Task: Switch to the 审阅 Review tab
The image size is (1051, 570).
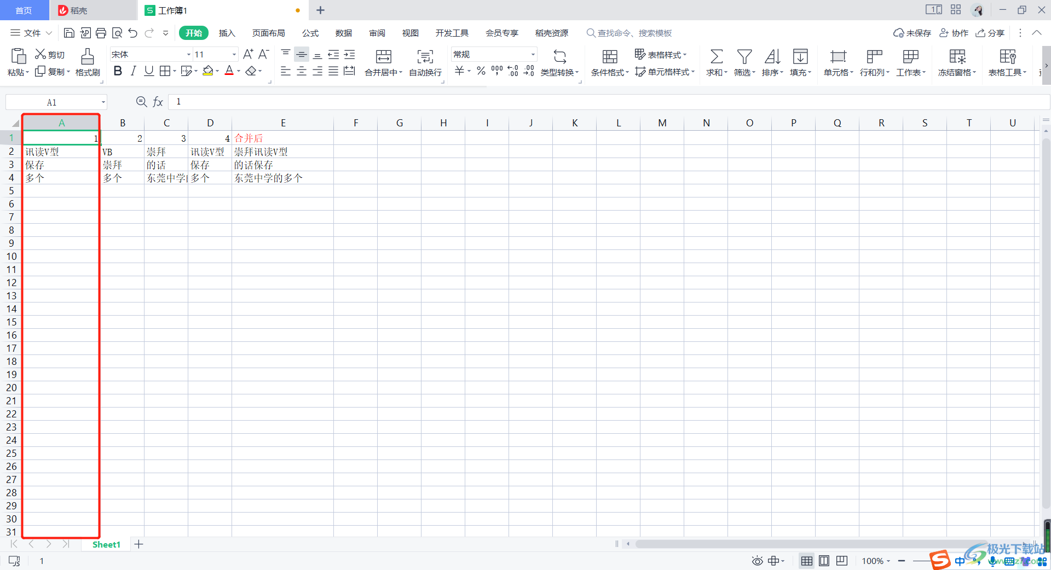Action: (x=377, y=33)
